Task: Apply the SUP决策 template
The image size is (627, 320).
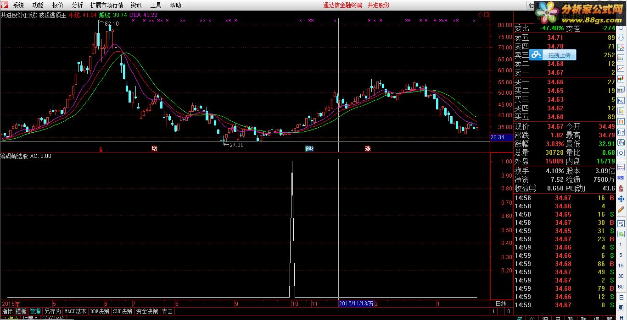Action: tap(123, 311)
